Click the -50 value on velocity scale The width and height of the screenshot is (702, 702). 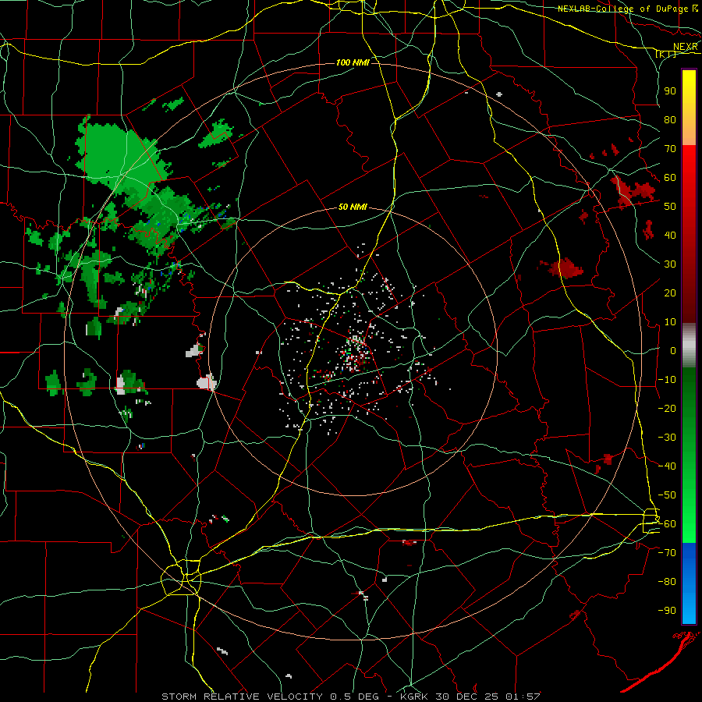pyautogui.click(x=667, y=495)
